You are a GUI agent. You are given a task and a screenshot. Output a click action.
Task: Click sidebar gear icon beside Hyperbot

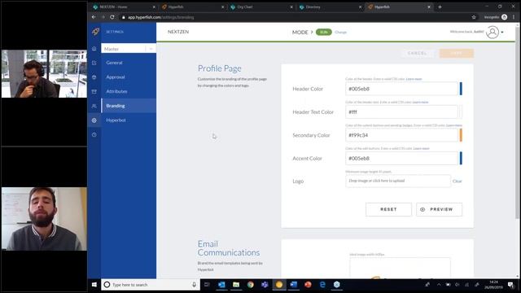coord(94,120)
